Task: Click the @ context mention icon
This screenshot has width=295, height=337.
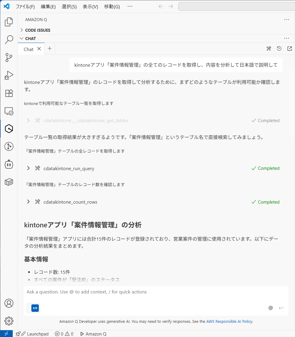Action: click(271, 308)
